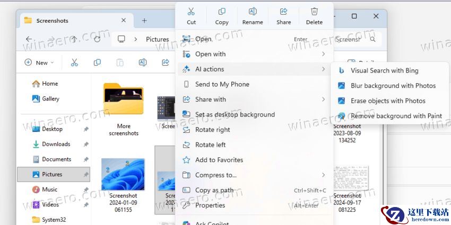Click the Copy icon in context menu
Screen dimensions: 451x225
tap(222, 12)
